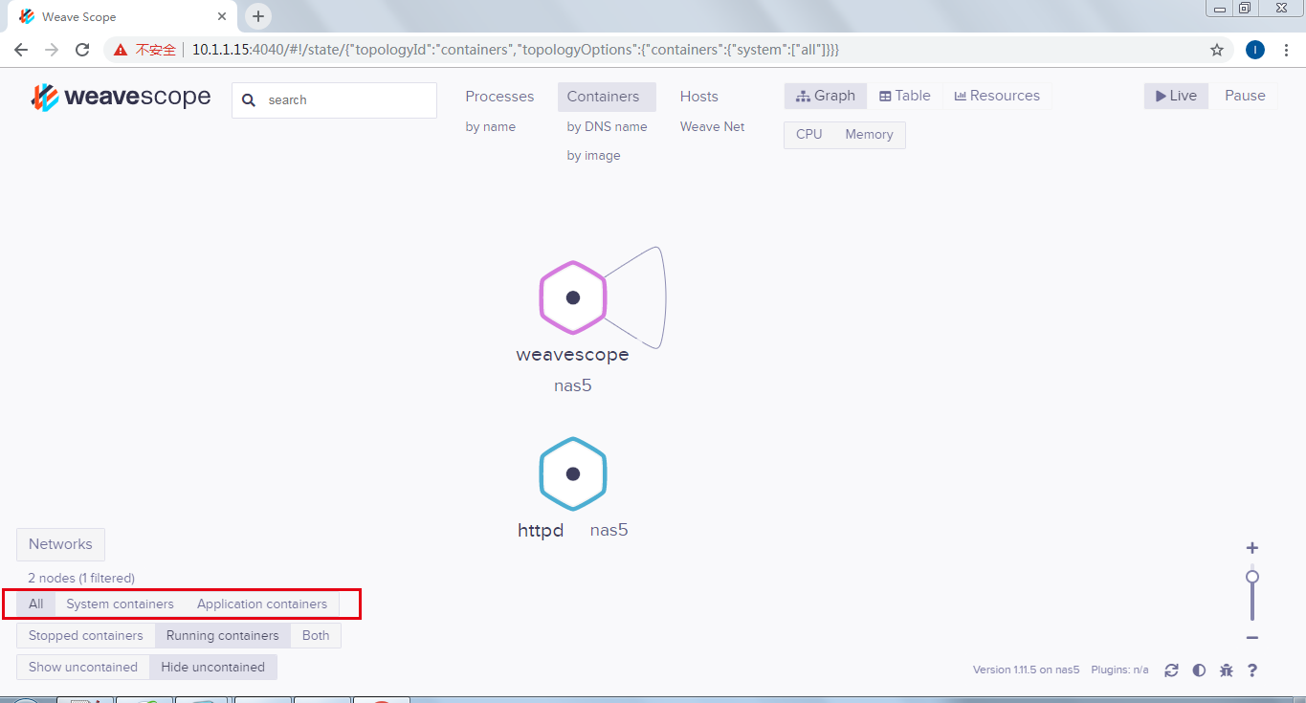Viewport: 1306px width, 703px height.
Task: Switch to the Weave Scope browser tab
Action: click(x=122, y=16)
